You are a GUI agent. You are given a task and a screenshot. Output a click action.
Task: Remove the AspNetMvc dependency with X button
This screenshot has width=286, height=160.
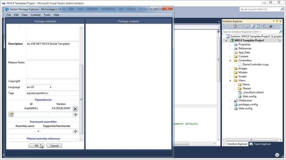[x=75, y=108]
